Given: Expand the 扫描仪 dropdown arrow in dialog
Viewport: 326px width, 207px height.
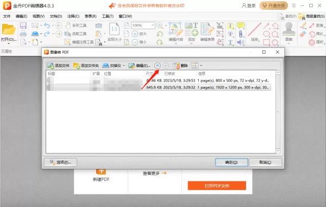Looking at the screenshot, I should tap(124, 66).
